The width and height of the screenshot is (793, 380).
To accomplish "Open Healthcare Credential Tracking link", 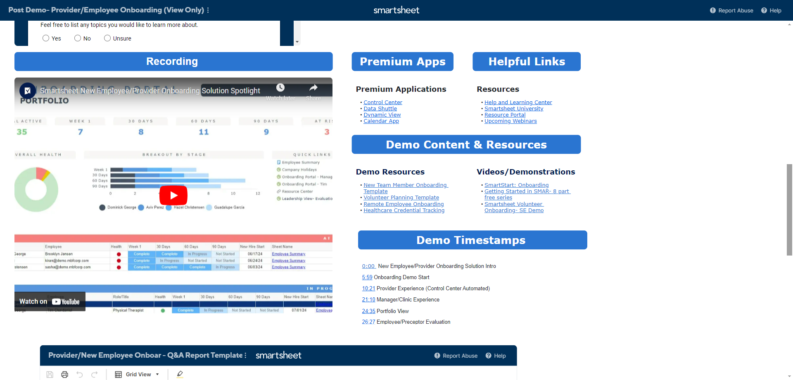I will [x=404, y=210].
